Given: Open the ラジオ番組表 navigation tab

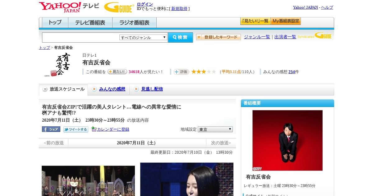Looking at the screenshot, I should [x=135, y=23].
